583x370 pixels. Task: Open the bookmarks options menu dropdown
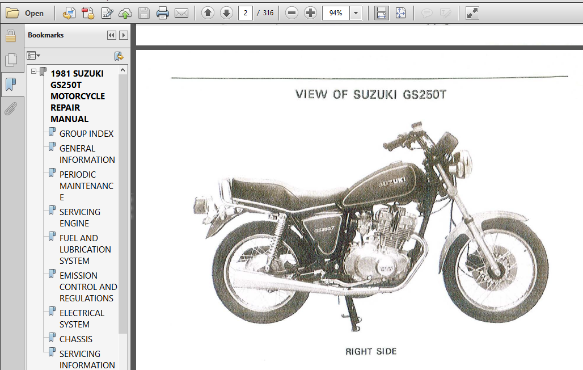coord(33,56)
